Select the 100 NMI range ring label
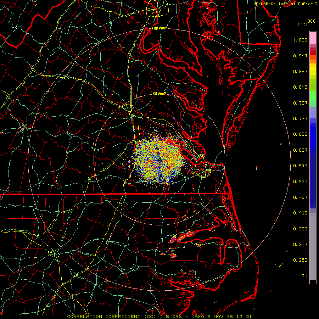This screenshot has width=319, height=319. (159, 28)
